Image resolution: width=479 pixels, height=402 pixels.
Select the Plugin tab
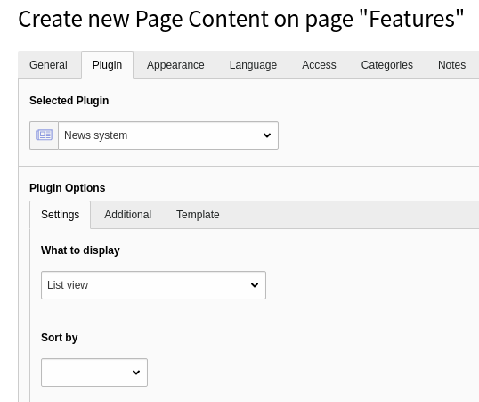(x=107, y=65)
